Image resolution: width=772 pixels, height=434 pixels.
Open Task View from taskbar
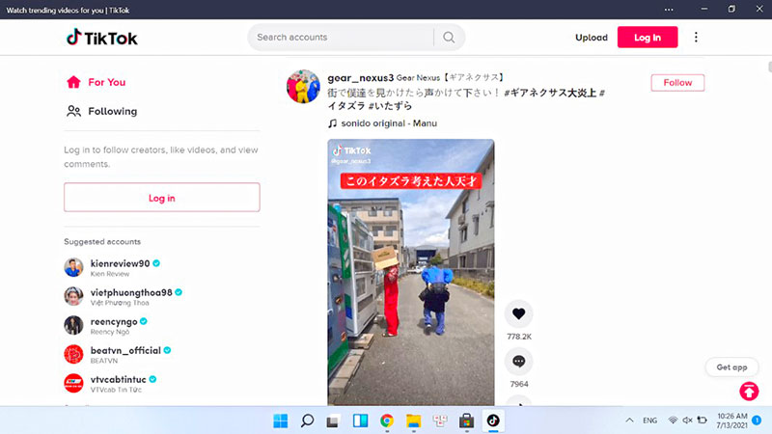pyautogui.click(x=333, y=421)
